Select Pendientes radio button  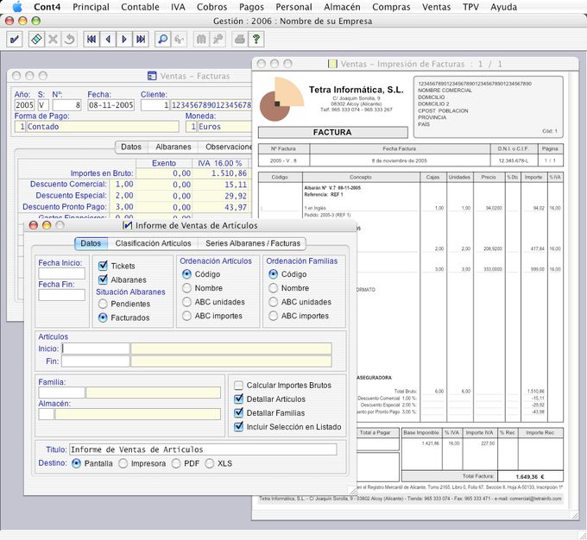point(104,304)
